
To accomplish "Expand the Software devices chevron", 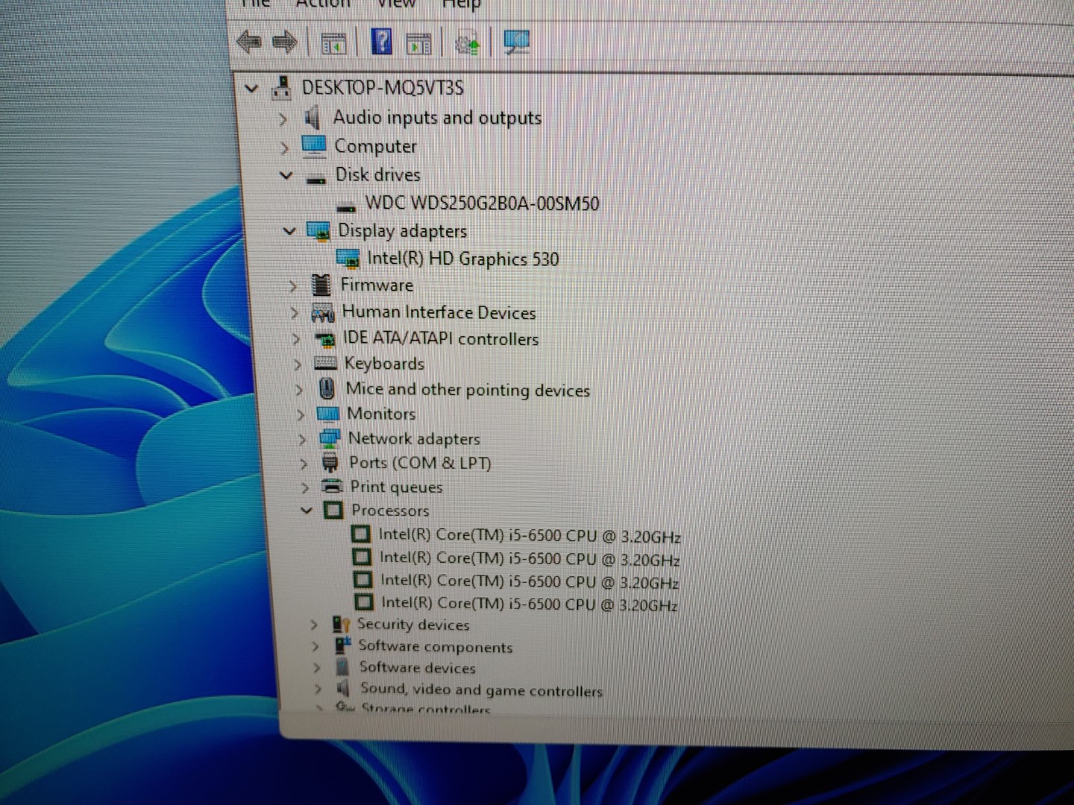I will click(x=317, y=668).
